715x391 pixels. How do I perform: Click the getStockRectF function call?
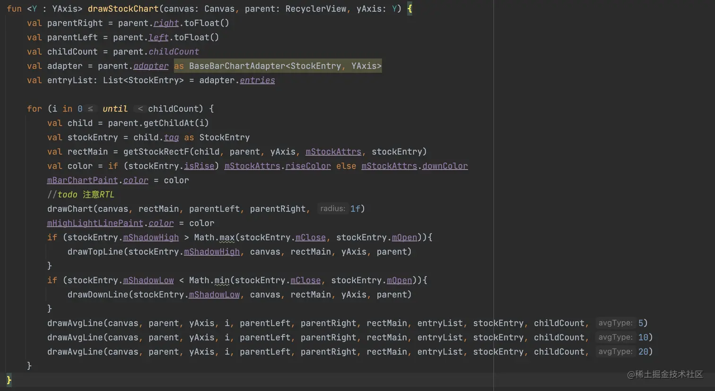coord(156,152)
